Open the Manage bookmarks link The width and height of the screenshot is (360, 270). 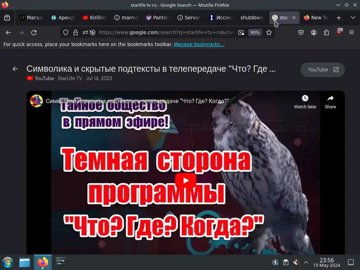(199, 44)
